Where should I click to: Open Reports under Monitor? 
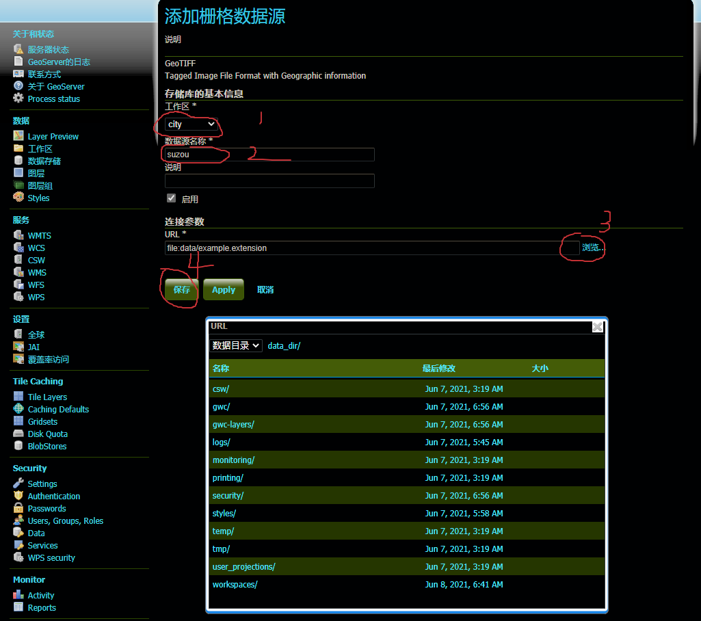click(42, 607)
